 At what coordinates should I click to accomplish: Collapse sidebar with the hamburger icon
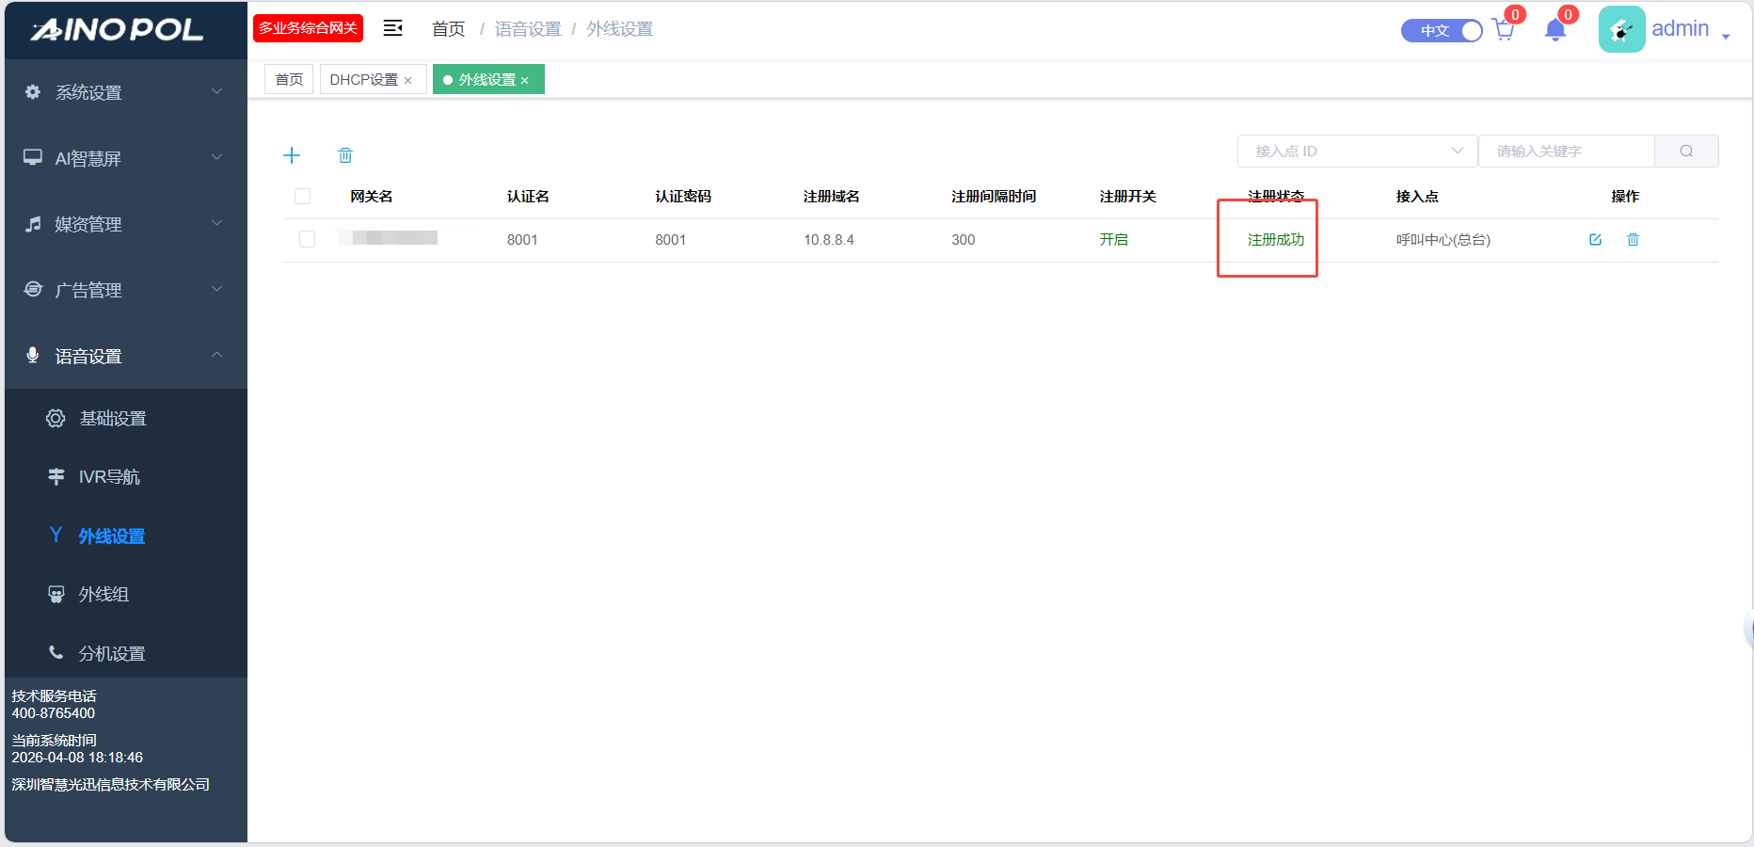point(393,28)
